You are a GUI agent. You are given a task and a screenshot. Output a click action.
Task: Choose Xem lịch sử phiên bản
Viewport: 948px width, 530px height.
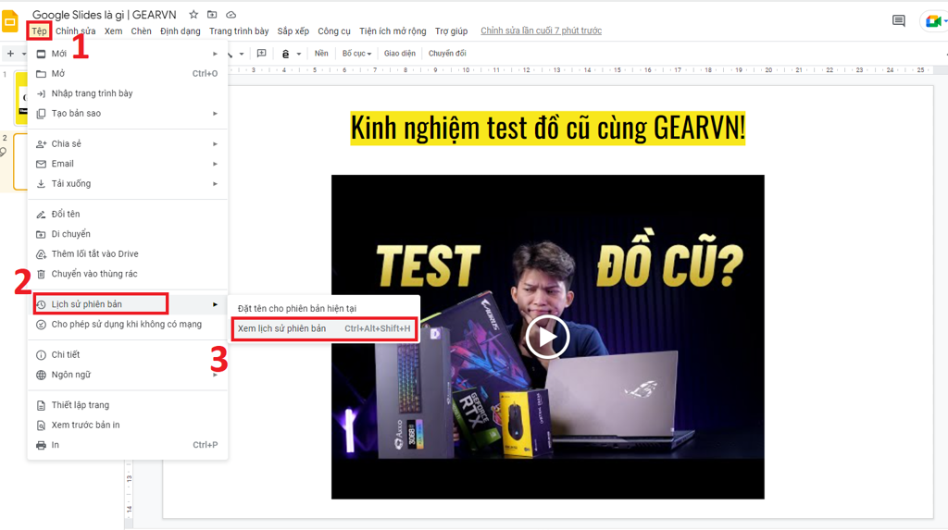click(324, 328)
